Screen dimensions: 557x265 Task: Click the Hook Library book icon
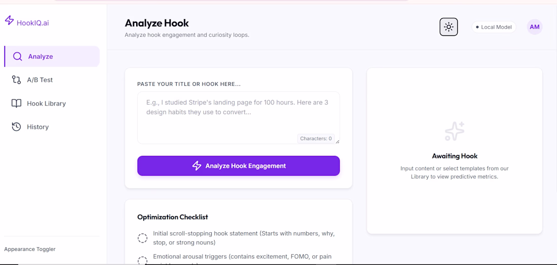tap(16, 103)
